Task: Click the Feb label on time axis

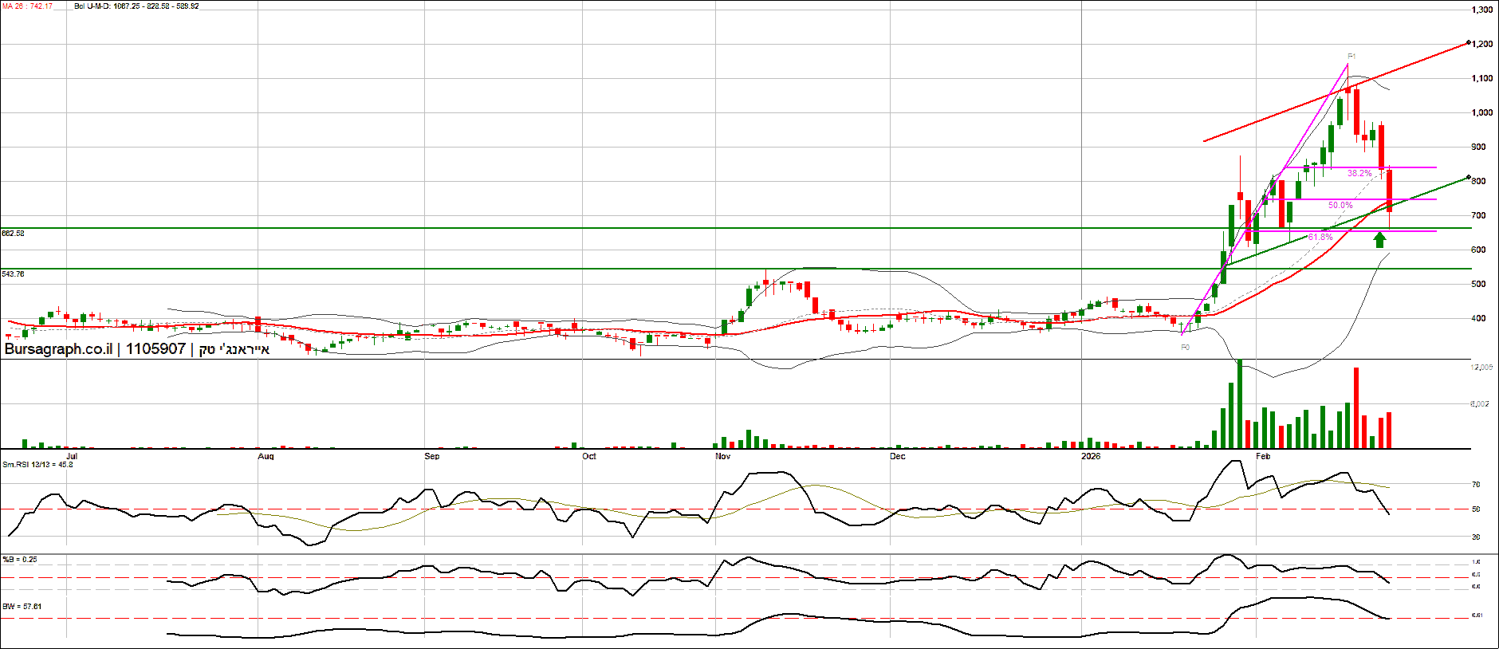Action: pyautogui.click(x=1262, y=456)
